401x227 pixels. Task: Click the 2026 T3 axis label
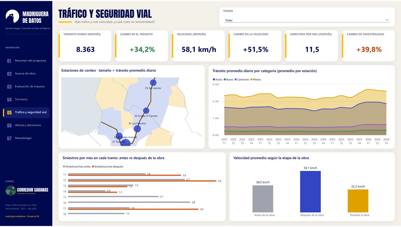(386, 141)
